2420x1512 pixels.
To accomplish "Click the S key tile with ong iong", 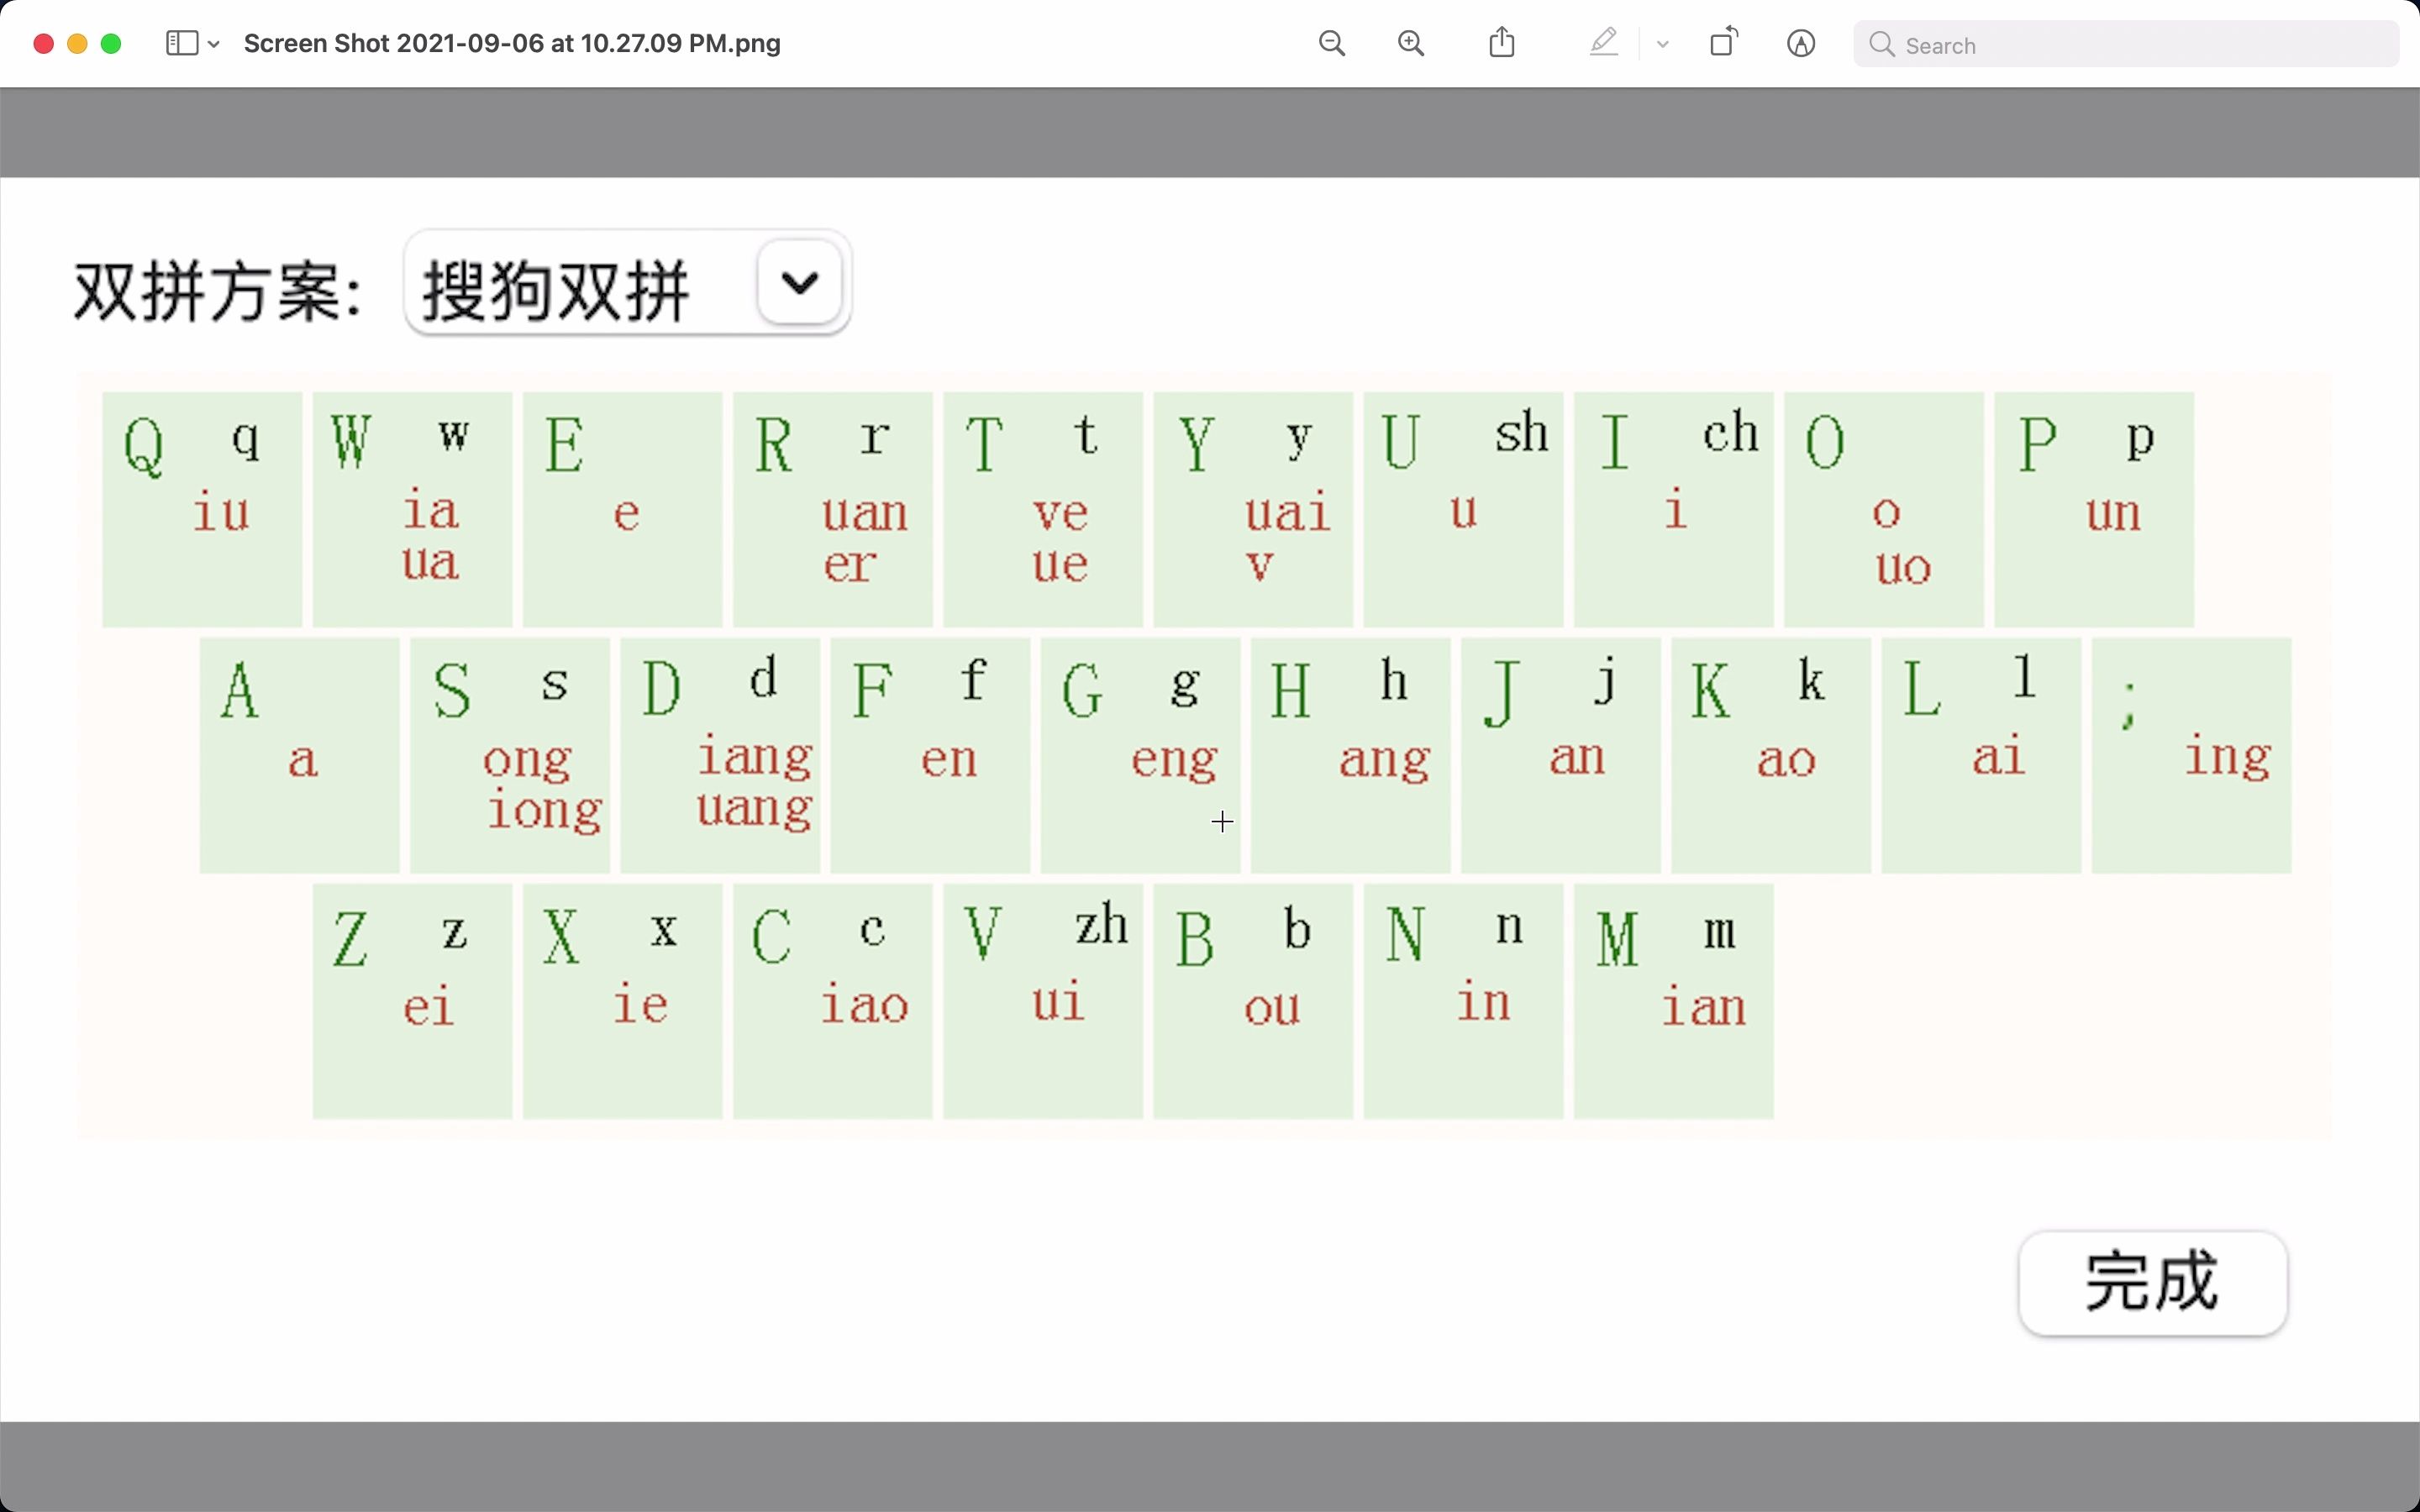I will 510,756.
